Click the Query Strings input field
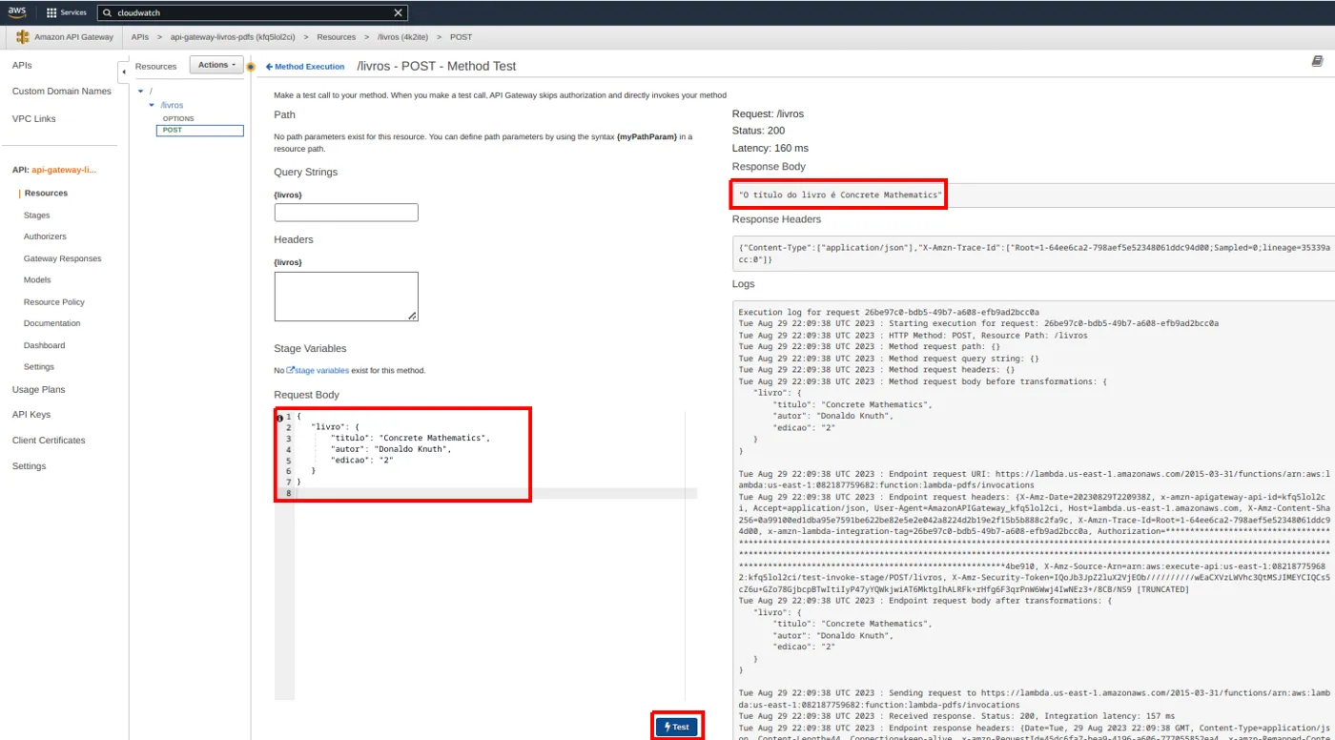1335x740 pixels. coord(346,212)
